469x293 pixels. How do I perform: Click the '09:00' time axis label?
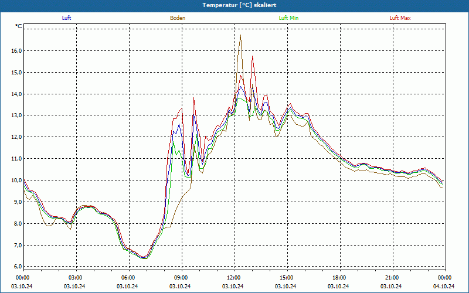pos(181,278)
